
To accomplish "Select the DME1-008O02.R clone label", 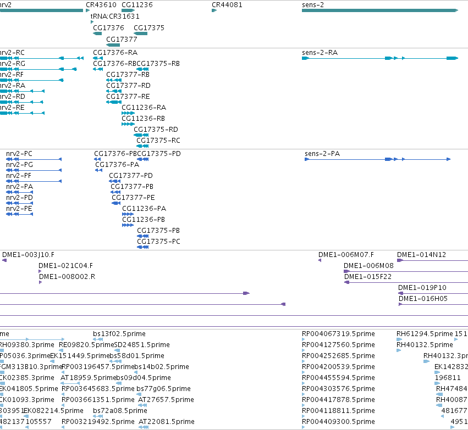I will pos(67,277).
